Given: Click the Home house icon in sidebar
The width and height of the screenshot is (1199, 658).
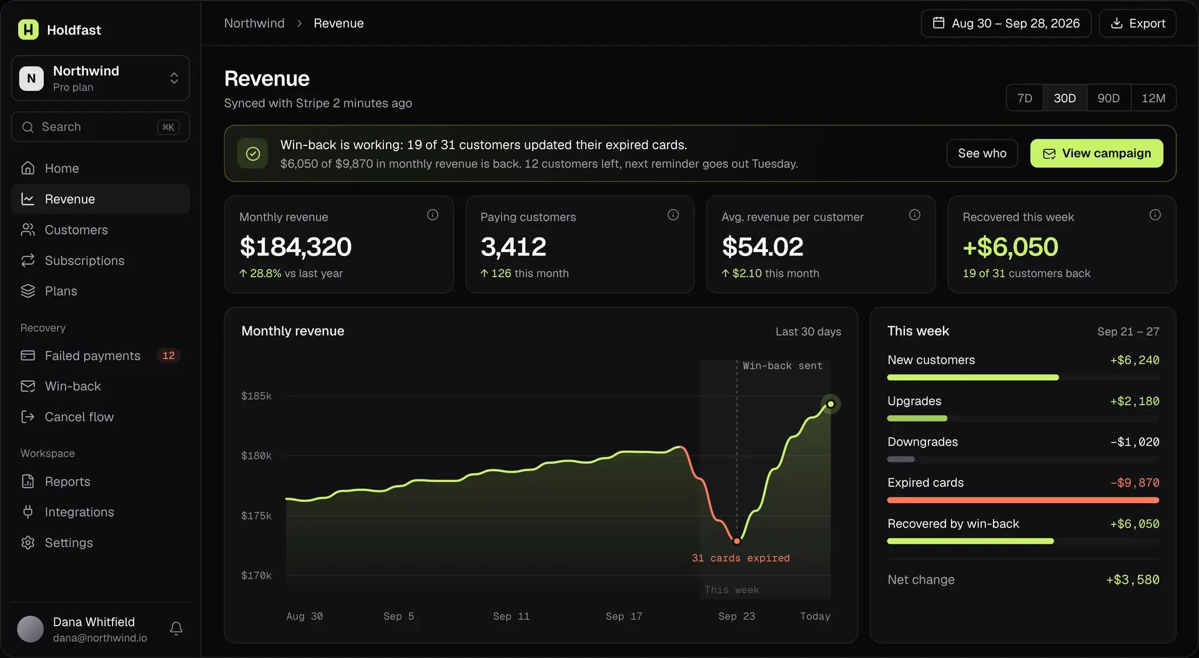Looking at the screenshot, I should tap(27, 168).
